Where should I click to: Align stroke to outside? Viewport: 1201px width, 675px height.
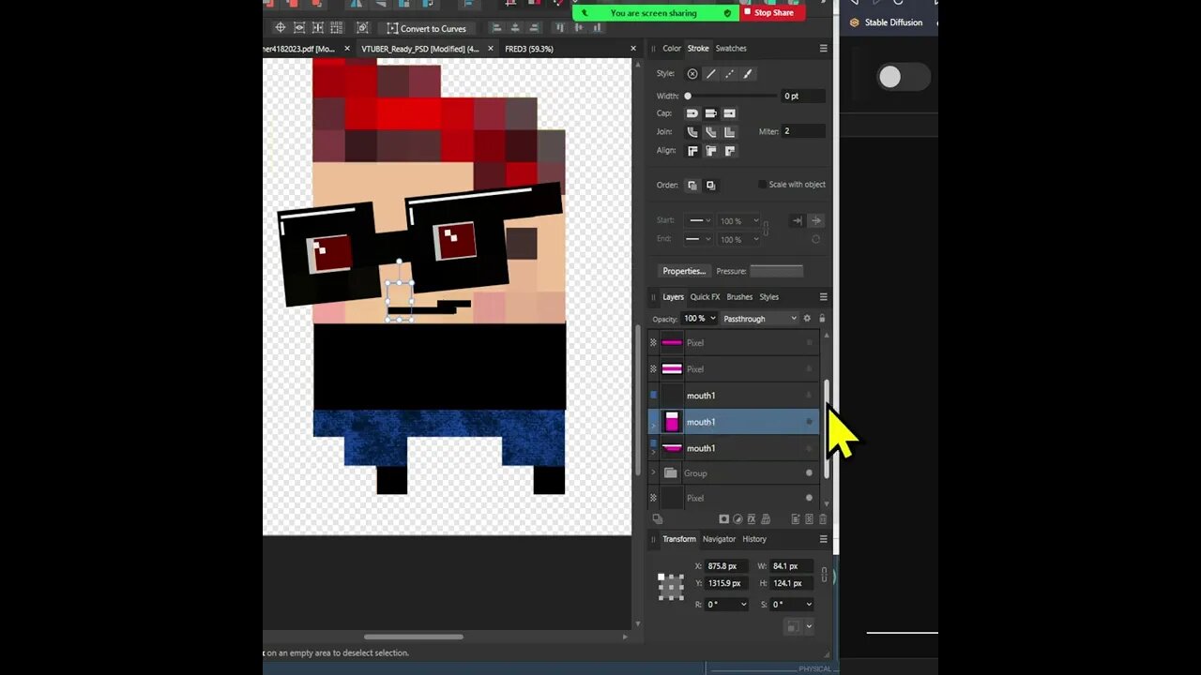coord(729,151)
